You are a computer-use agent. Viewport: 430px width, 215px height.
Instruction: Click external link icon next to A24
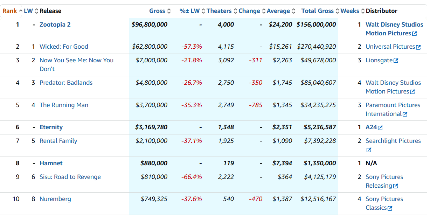coord(380,128)
